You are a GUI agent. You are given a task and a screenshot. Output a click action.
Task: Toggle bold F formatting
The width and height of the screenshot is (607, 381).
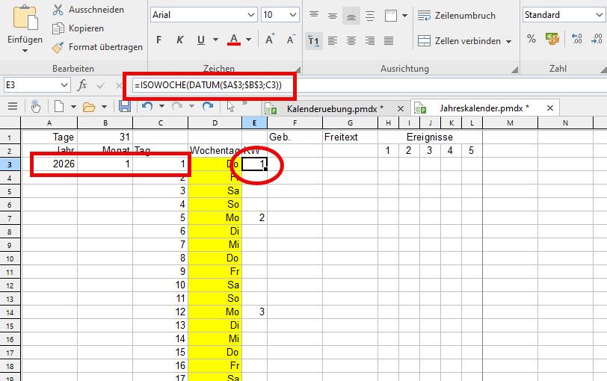point(158,40)
